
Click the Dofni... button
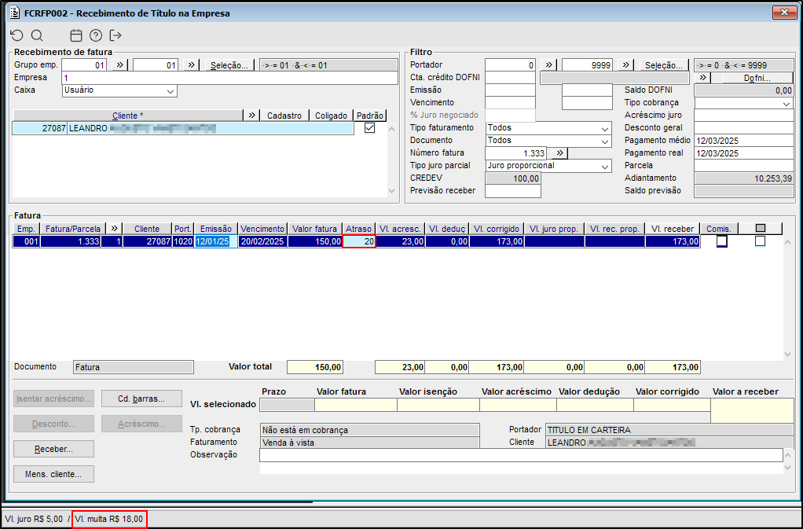[757, 78]
